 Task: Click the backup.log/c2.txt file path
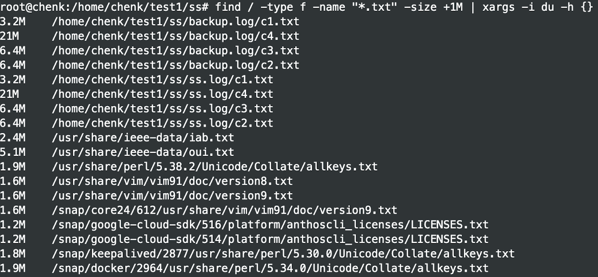176,65
